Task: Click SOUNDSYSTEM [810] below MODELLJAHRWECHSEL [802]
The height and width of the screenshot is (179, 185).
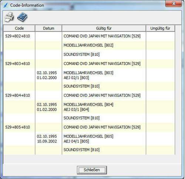Action: [x=81, y=54]
